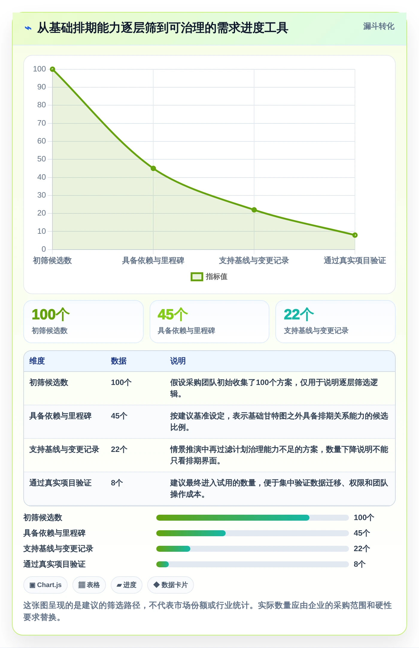Click the Chart.js tag chip
419x648 pixels.
tap(45, 585)
